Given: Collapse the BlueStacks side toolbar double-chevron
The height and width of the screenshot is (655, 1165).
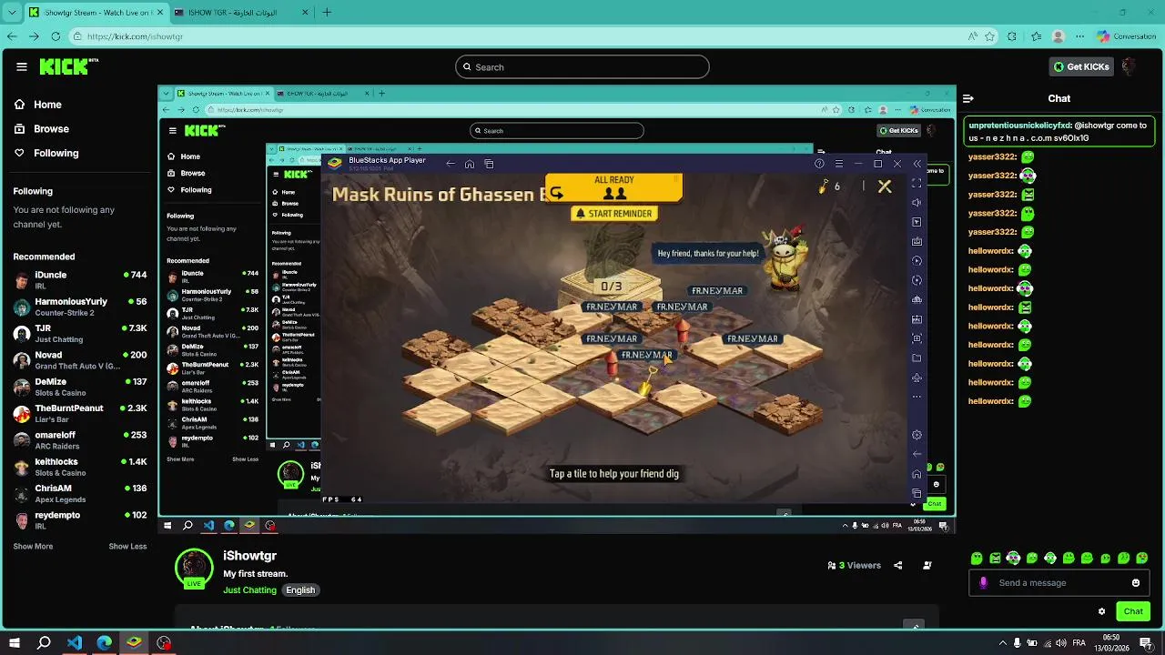Looking at the screenshot, I should click(x=917, y=164).
